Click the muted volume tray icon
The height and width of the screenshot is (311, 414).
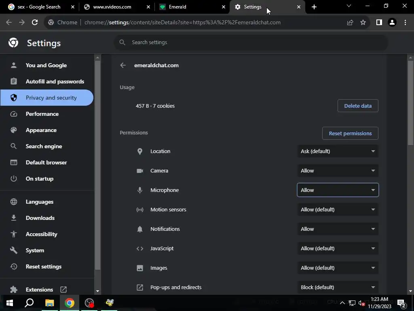(362, 303)
